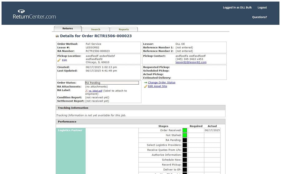Click the black Schedule Now status box

pos(185,160)
